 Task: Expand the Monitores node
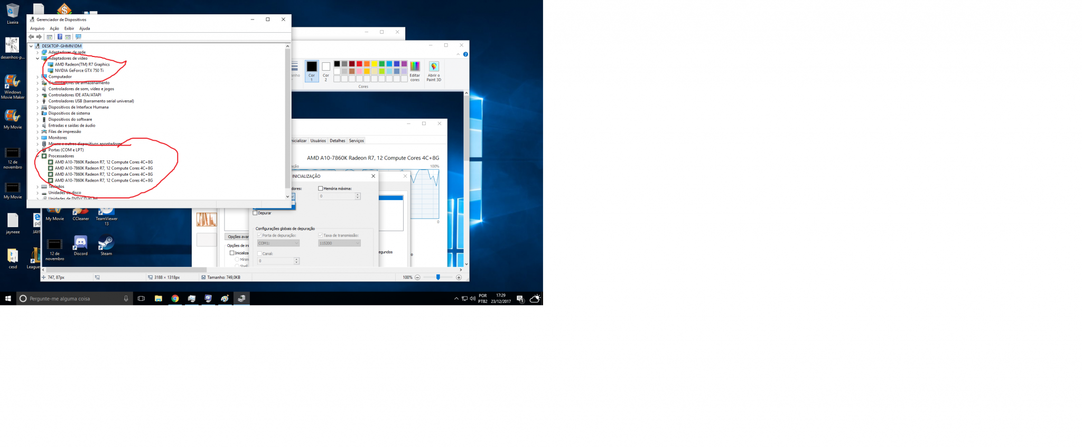coord(38,138)
